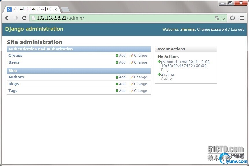
Task: Select the Site administration tab
Action: 32,9
